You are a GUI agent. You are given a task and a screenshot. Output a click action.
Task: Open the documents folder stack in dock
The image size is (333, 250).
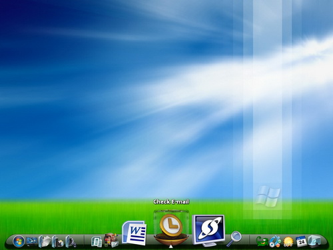click(x=45, y=241)
